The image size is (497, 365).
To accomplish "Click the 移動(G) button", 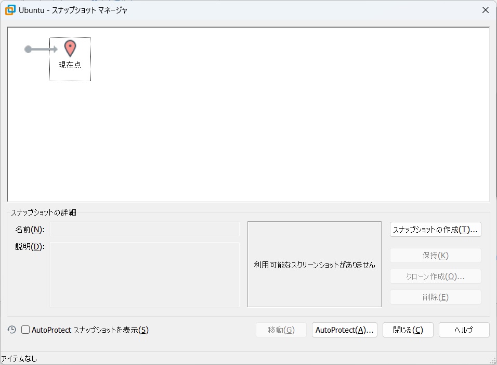I will (x=281, y=330).
